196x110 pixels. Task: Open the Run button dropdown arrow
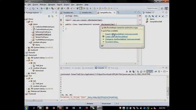49,8
